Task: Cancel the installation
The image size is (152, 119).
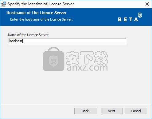Action: [x=136, y=111]
